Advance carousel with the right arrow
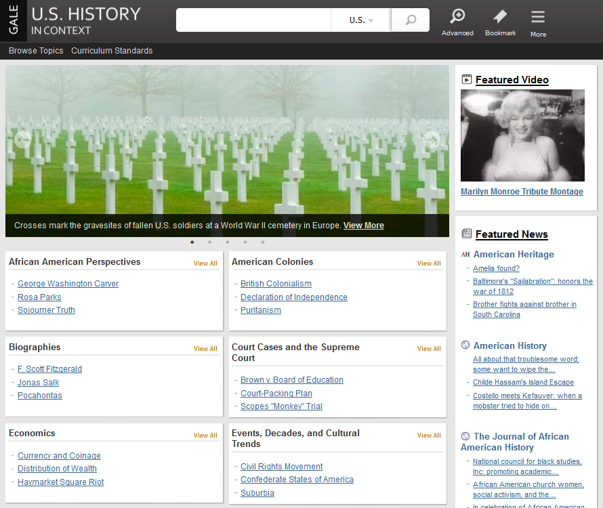 pos(432,140)
